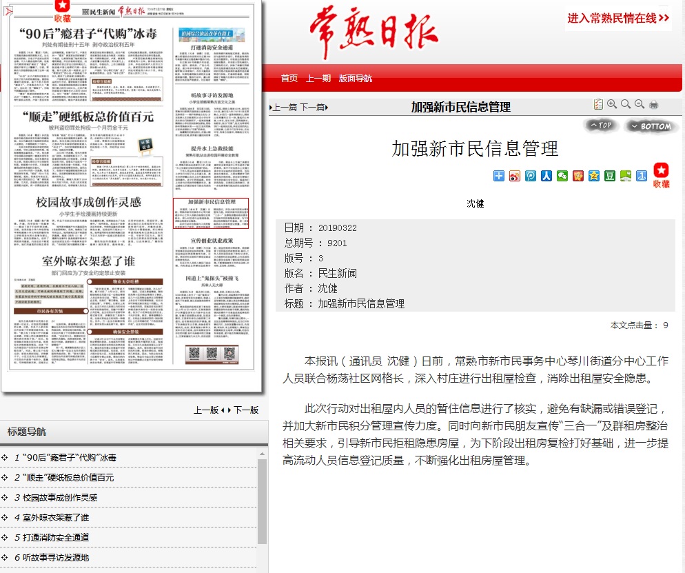Open more share options plus icon
685x573 pixels.
coord(498,176)
